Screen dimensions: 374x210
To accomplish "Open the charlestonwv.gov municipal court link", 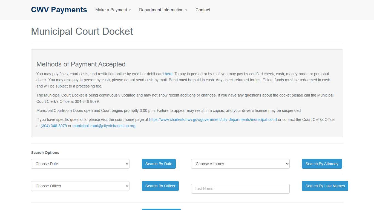I will tap(213, 119).
